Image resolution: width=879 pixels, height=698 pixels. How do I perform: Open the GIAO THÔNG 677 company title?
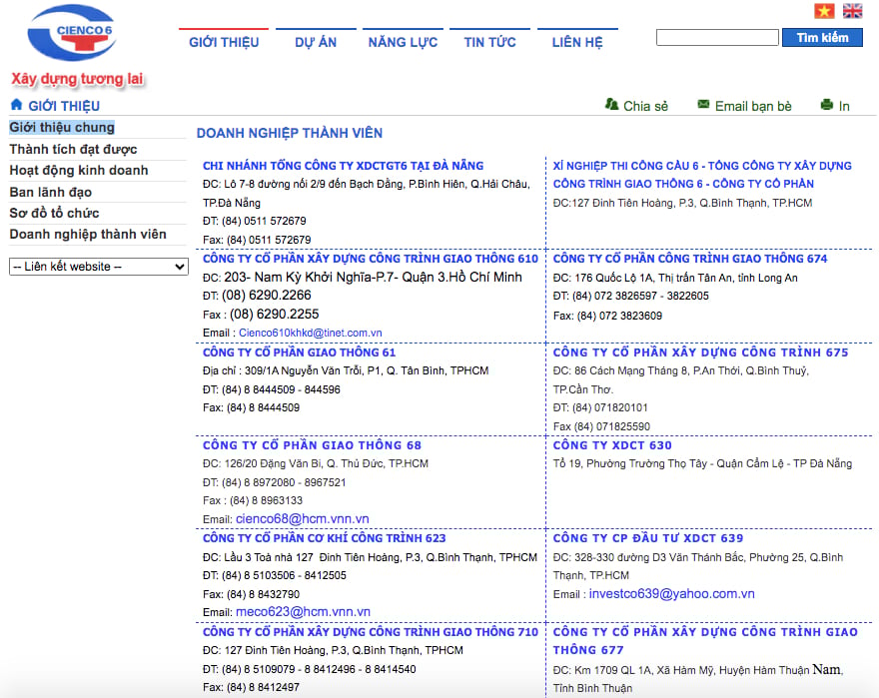(705, 641)
